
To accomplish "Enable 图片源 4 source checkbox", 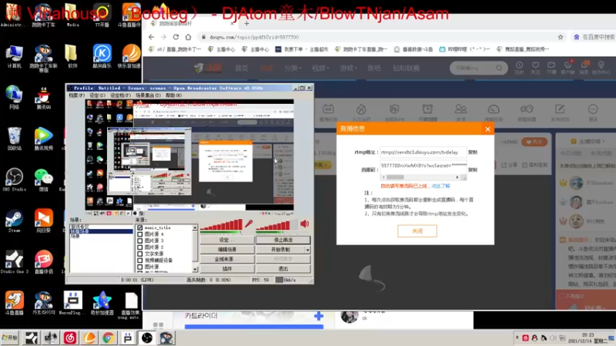I will 140,235.
